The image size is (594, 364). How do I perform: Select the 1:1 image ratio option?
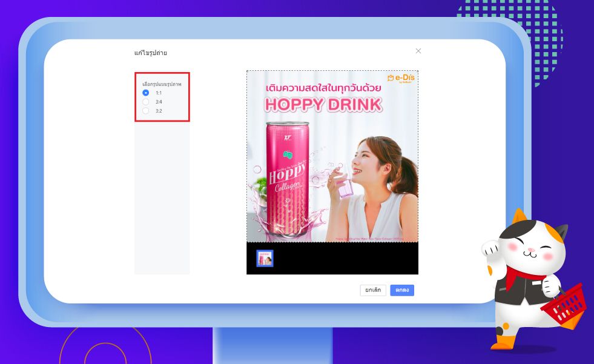click(x=146, y=93)
